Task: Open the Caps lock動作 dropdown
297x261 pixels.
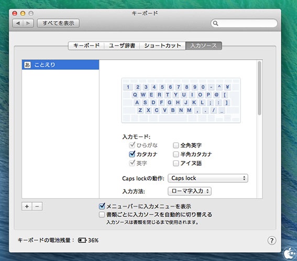Action: (x=208, y=178)
